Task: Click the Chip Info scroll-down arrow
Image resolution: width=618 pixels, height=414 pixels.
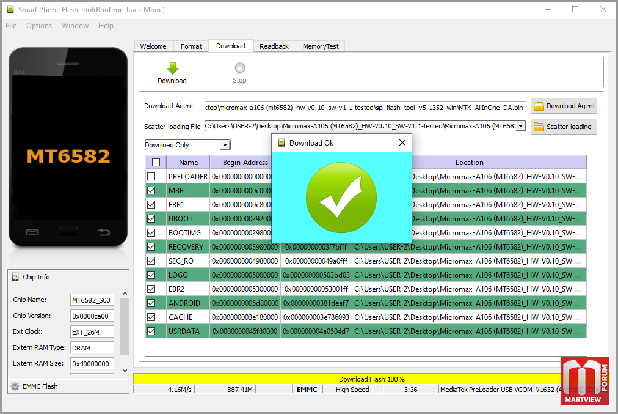Action: (x=125, y=370)
